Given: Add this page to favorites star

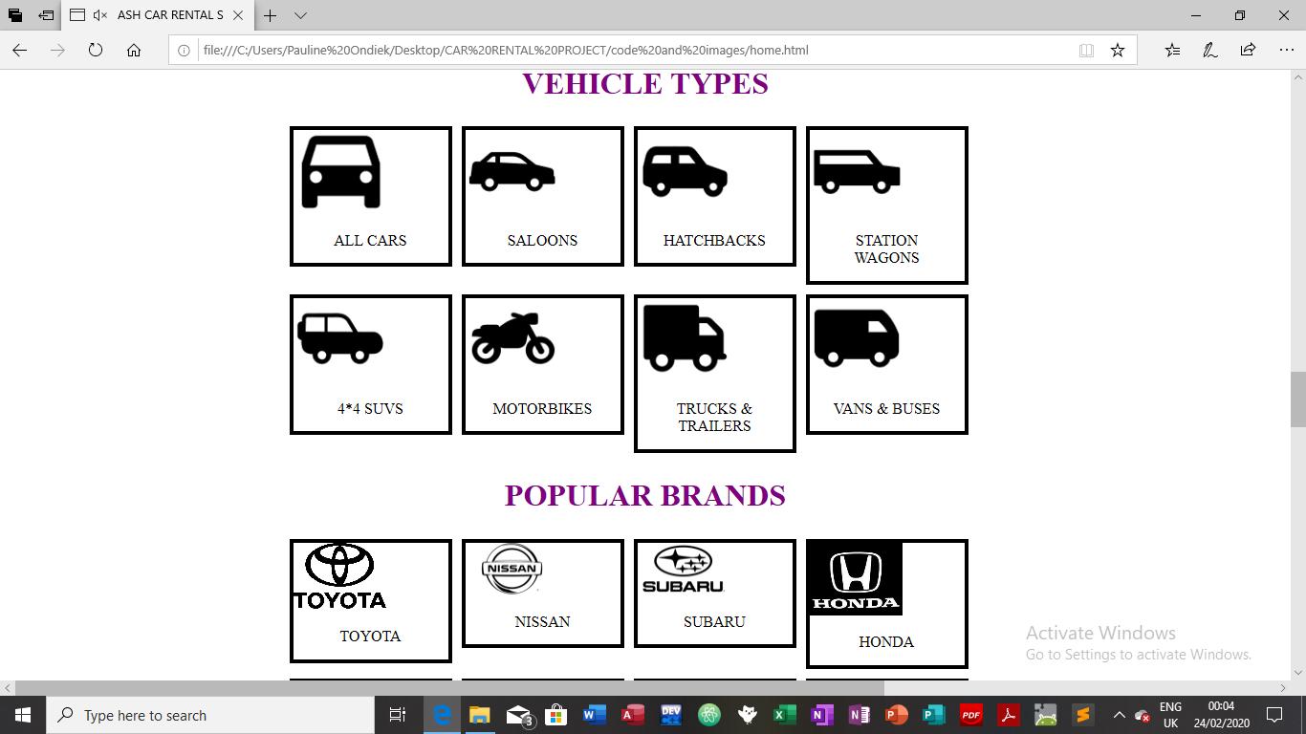Looking at the screenshot, I should point(1118,50).
